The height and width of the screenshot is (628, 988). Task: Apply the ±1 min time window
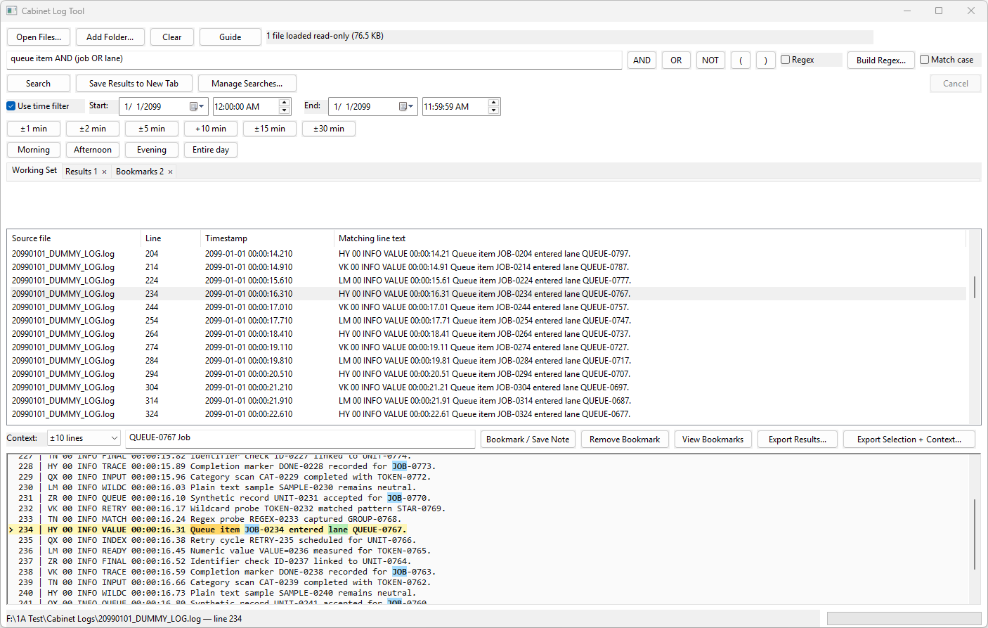(34, 129)
